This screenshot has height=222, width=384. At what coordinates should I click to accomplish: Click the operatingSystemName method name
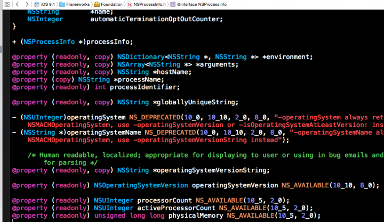104,133
